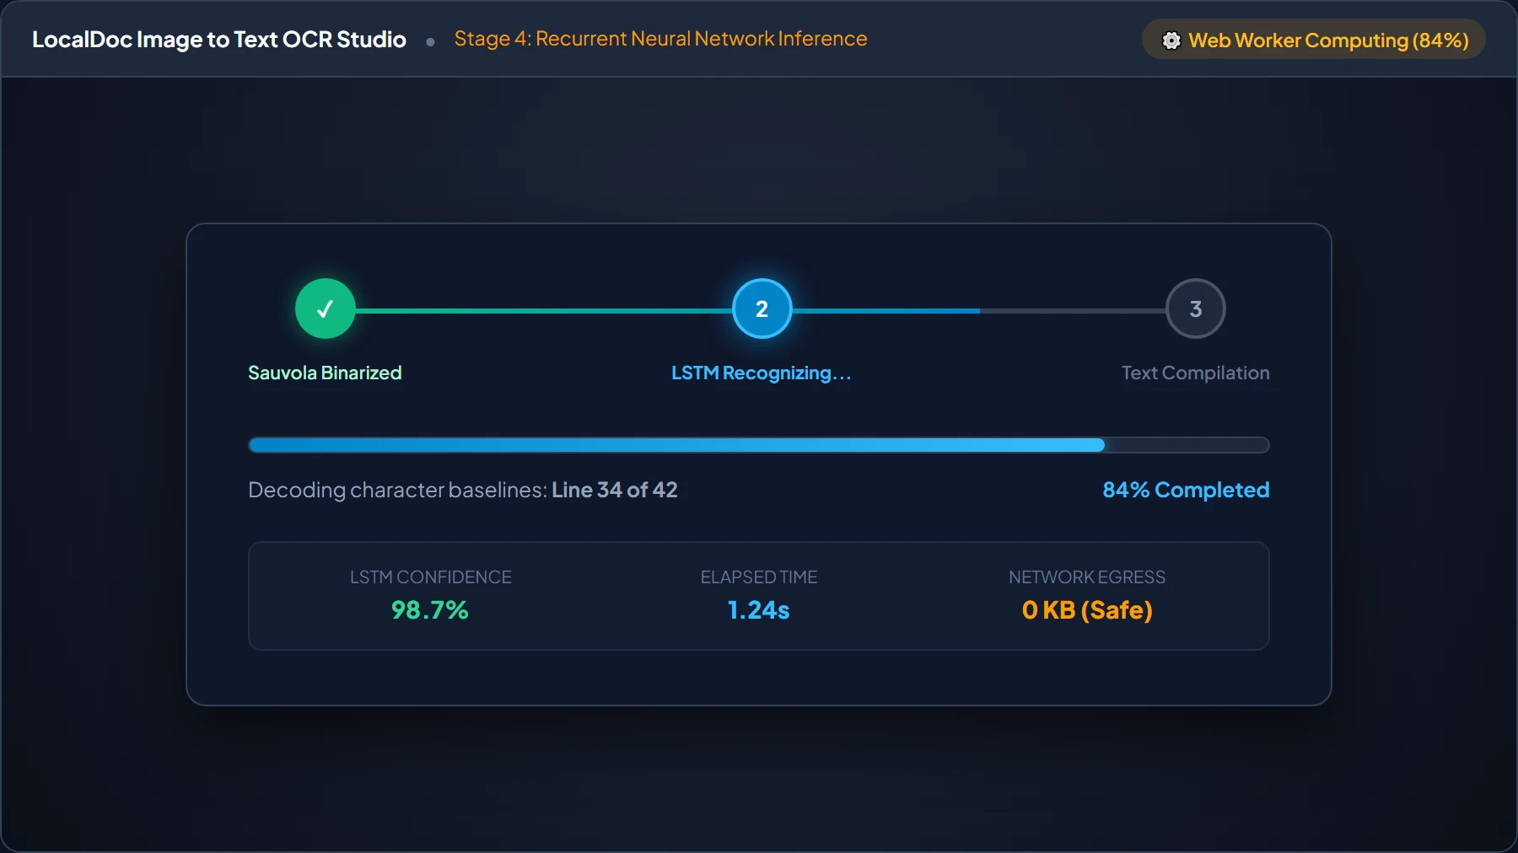Screen dimensions: 1518x853
Task: Click the gear icon beside Web Worker Computing
Action: pyautogui.click(x=1171, y=40)
